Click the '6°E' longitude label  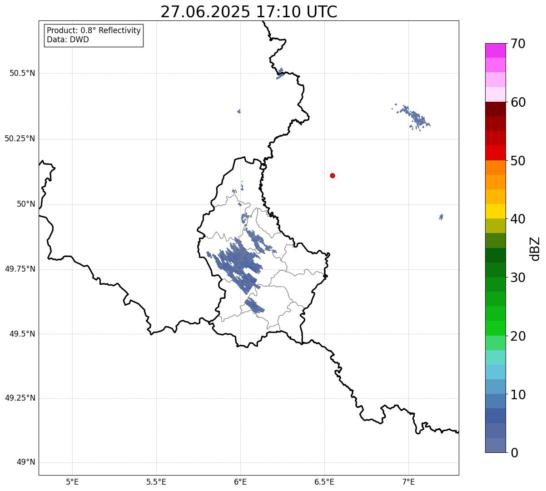click(240, 481)
